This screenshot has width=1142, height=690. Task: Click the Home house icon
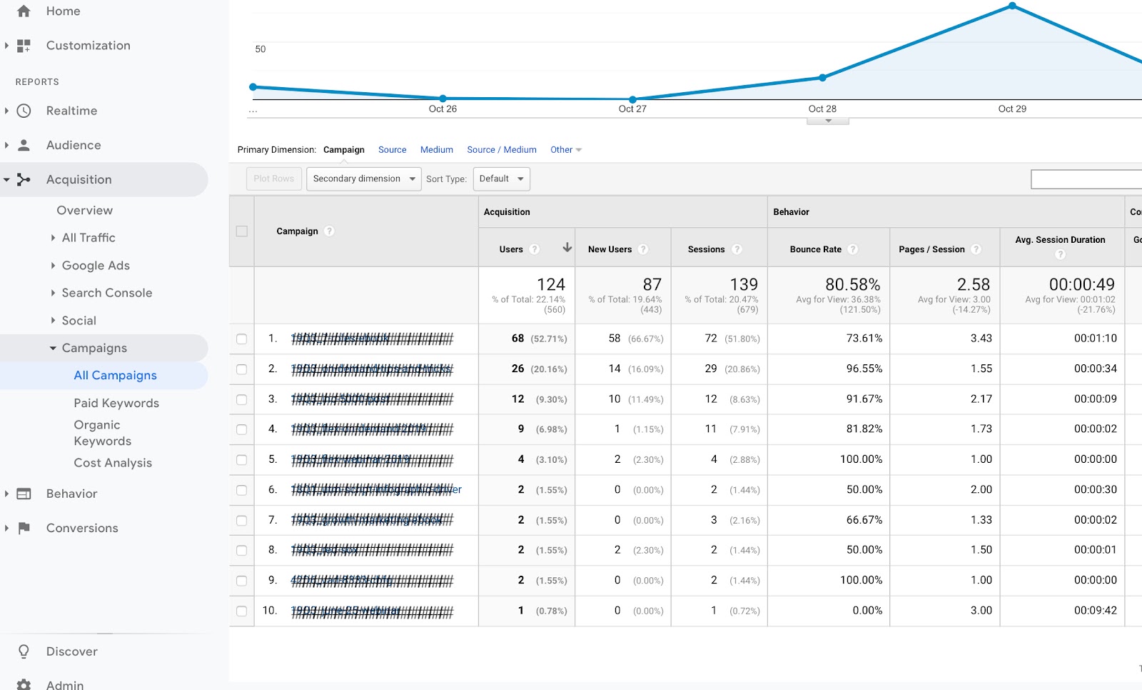[x=24, y=11]
